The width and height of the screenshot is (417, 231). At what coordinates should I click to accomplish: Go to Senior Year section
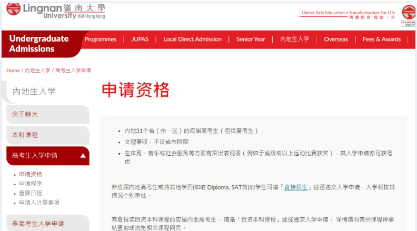coord(251,39)
